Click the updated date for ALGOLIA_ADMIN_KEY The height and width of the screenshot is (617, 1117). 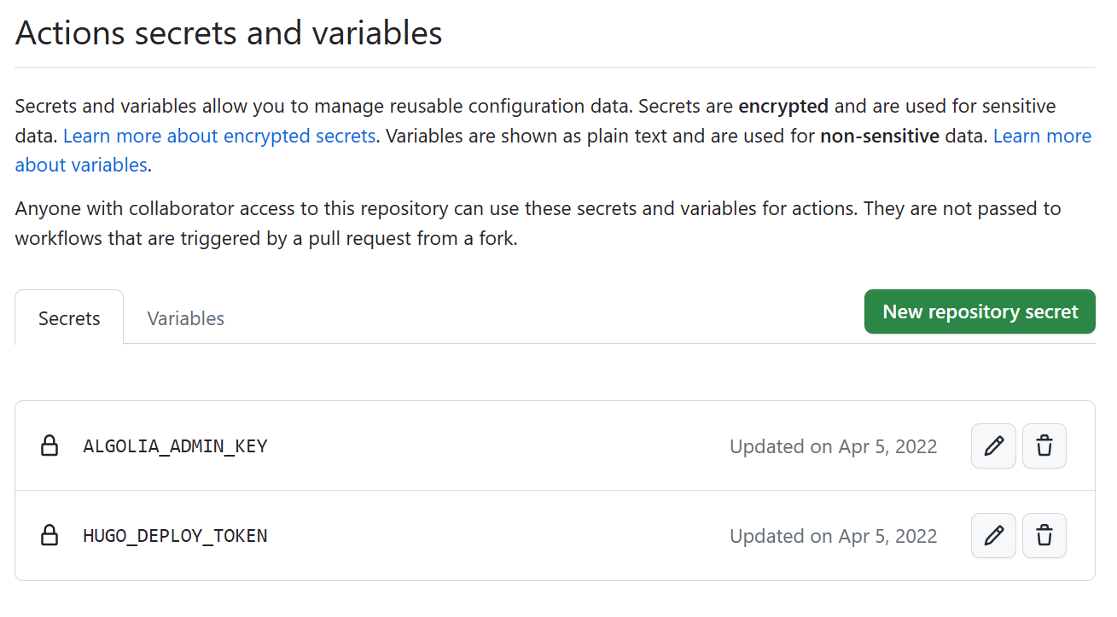tap(833, 446)
